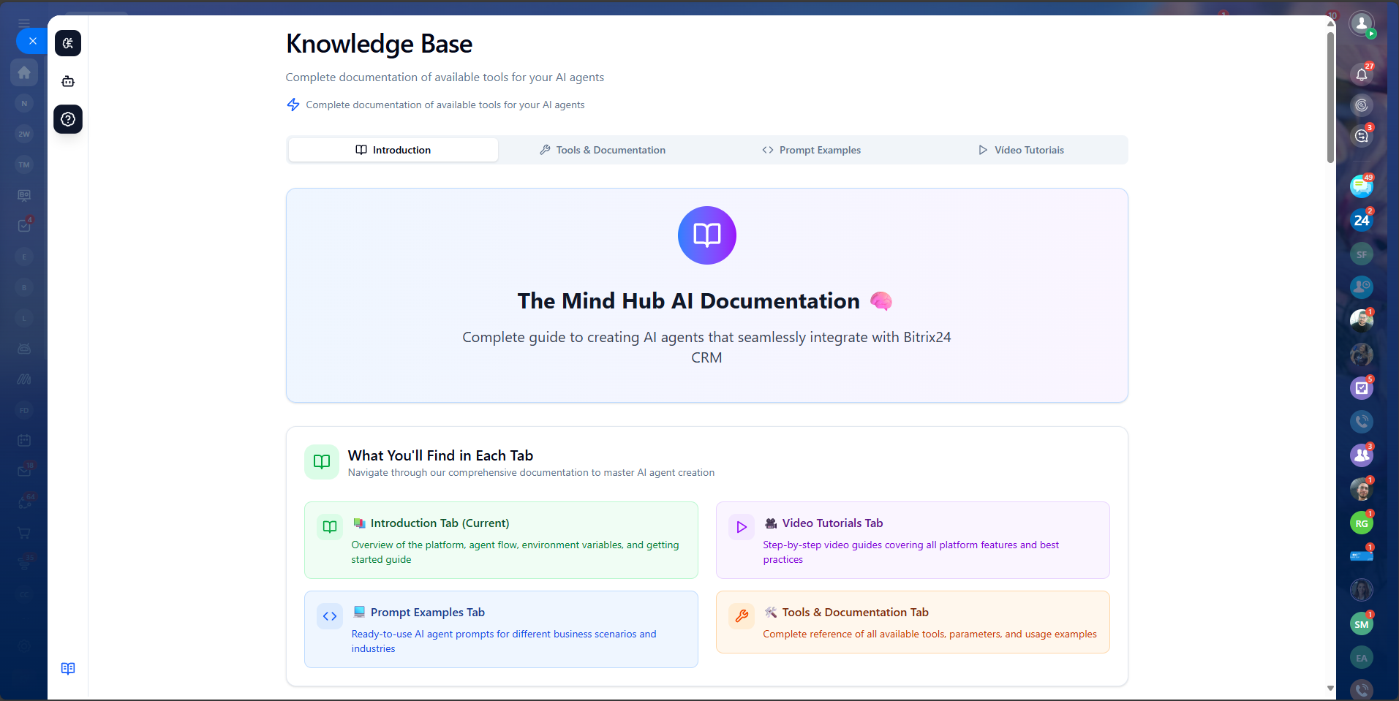Screen dimensions: 1399x701
Task: Select the Tools & Documentation Tab card
Action: pos(912,622)
